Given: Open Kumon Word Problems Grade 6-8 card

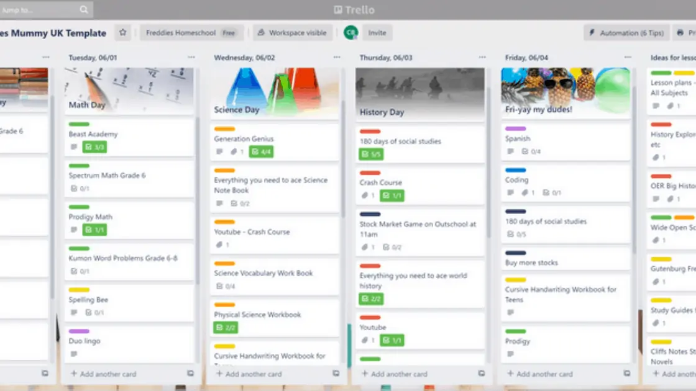Looking at the screenshot, I should point(129,261).
